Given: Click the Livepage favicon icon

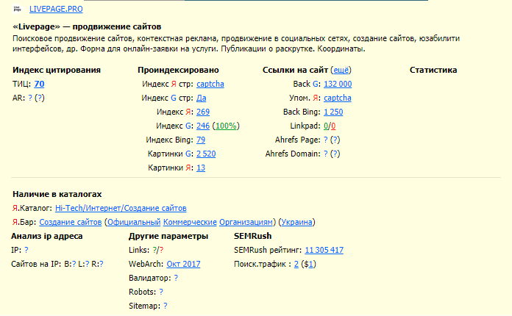Looking at the screenshot, I should pyautogui.click(x=17, y=10).
